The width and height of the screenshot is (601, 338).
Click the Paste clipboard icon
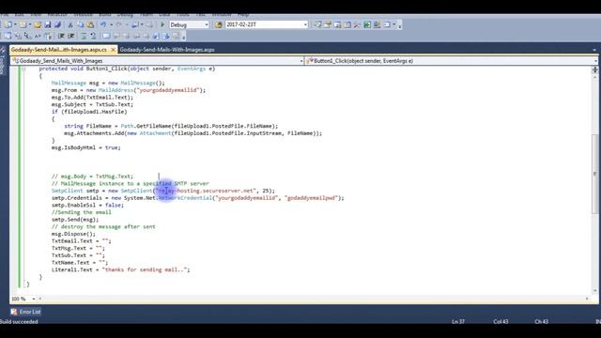coord(90,25)
